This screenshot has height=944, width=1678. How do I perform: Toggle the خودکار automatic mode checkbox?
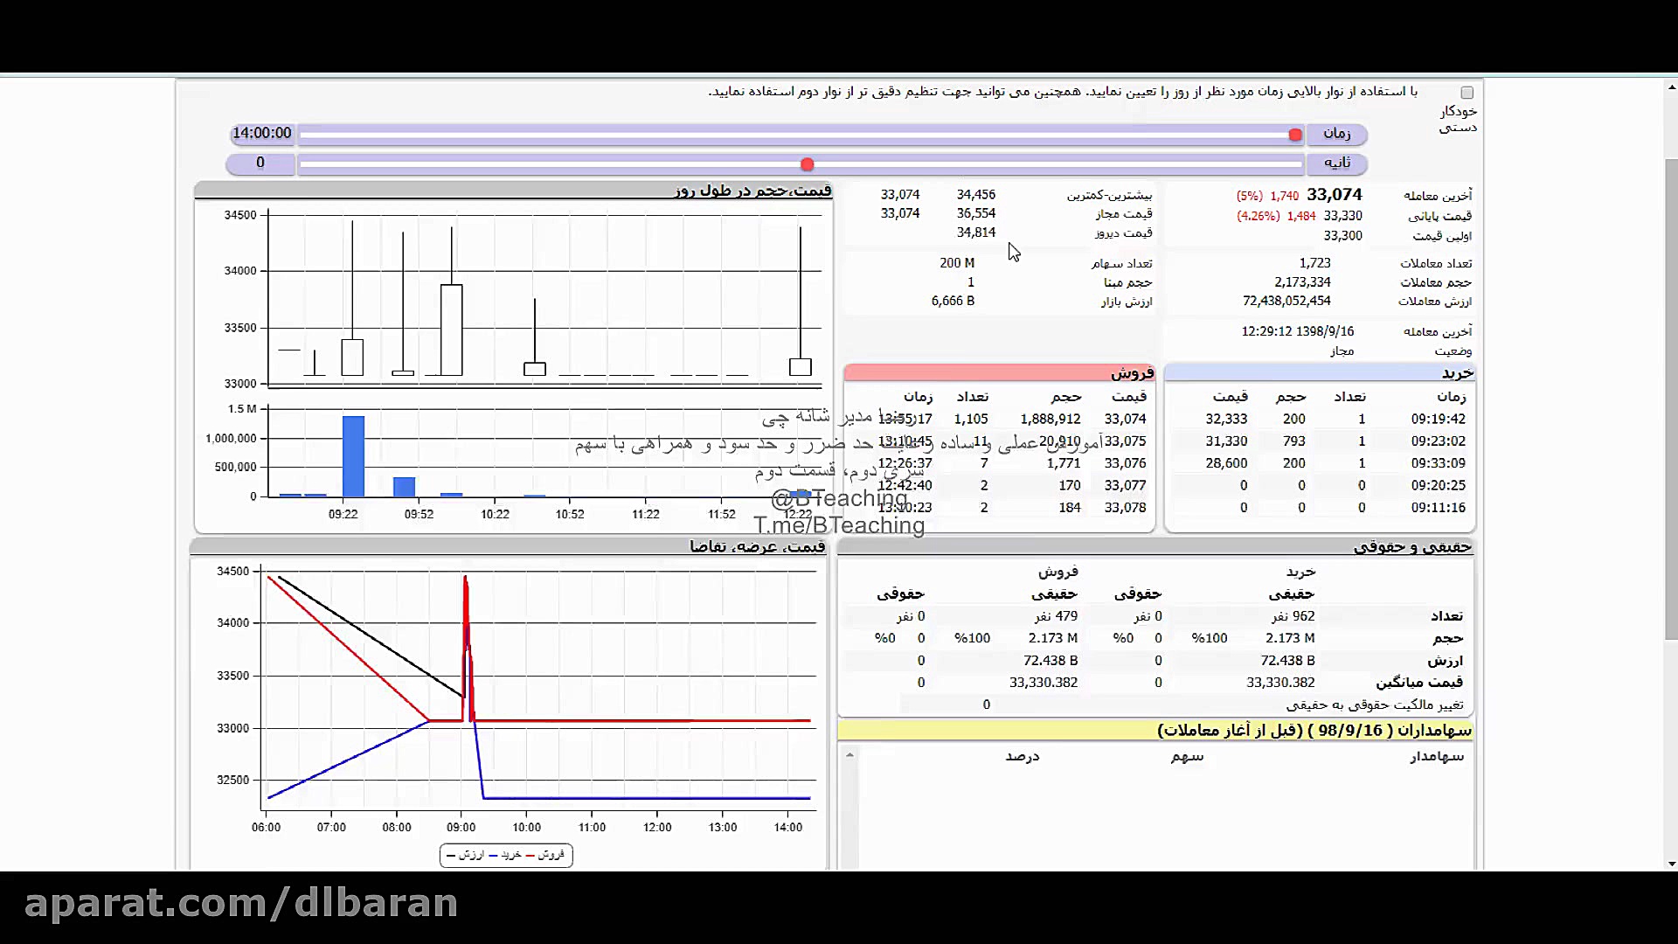click(1467, 93)
